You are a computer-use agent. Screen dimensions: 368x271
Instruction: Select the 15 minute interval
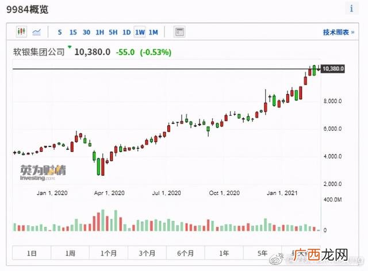[x=73, y=32]
